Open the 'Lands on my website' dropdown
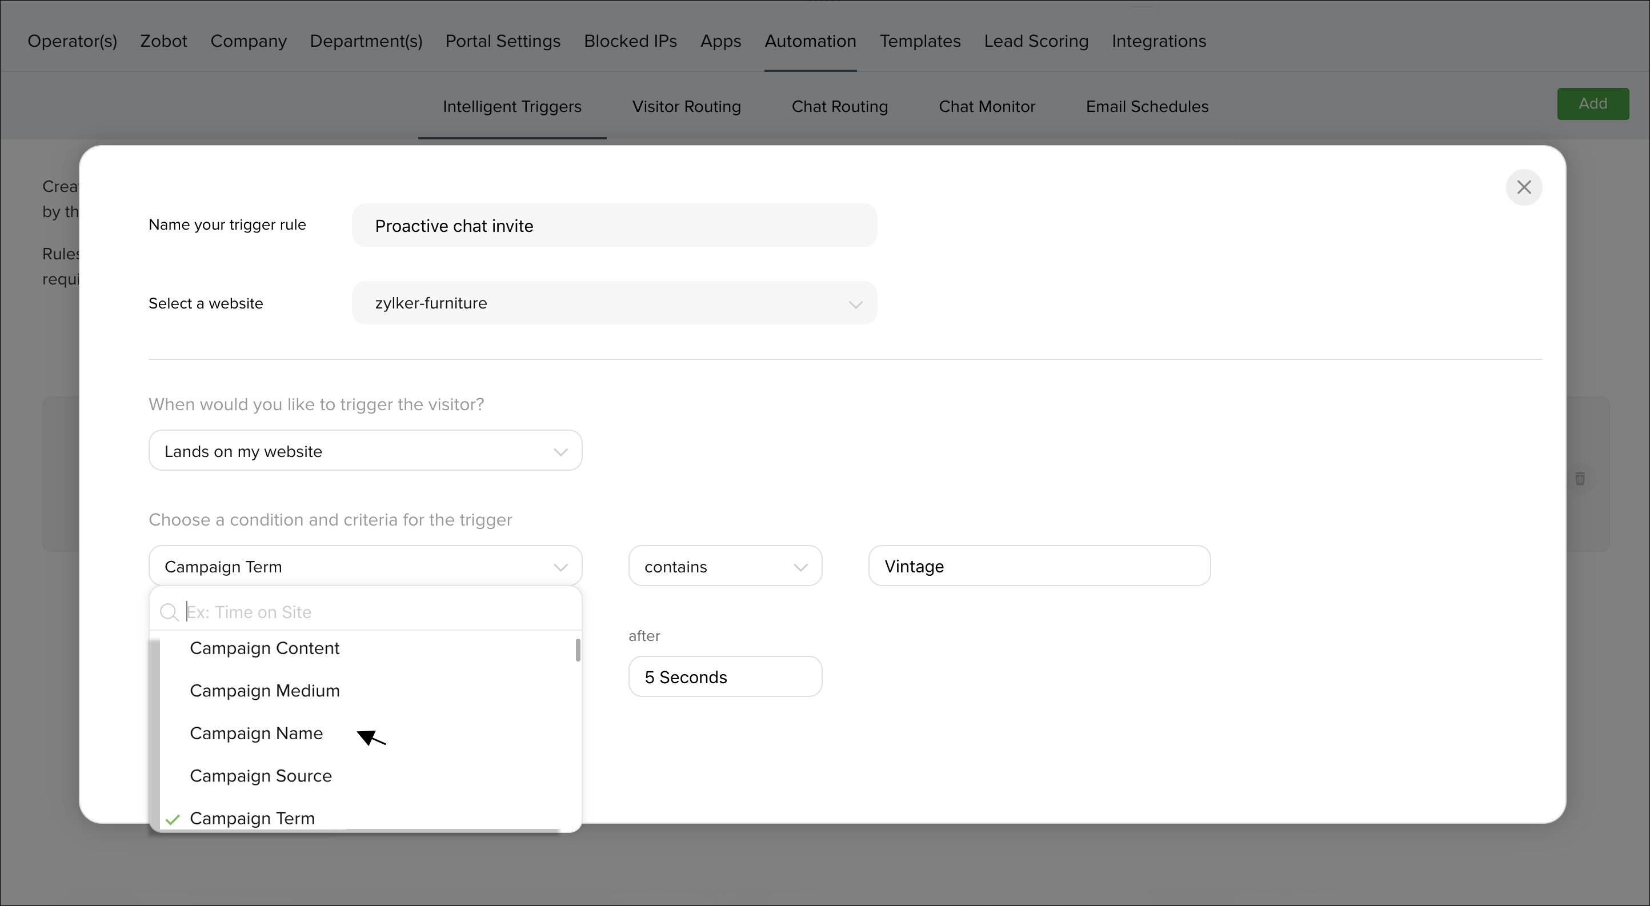 click(365, 451)
